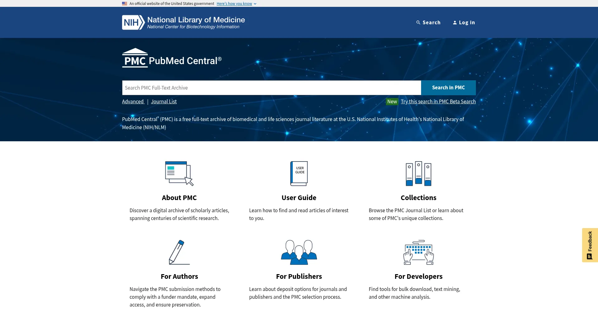Open the About PMC browser window icon
This screenshot has width=598, height=309.
tap(179, 173)
